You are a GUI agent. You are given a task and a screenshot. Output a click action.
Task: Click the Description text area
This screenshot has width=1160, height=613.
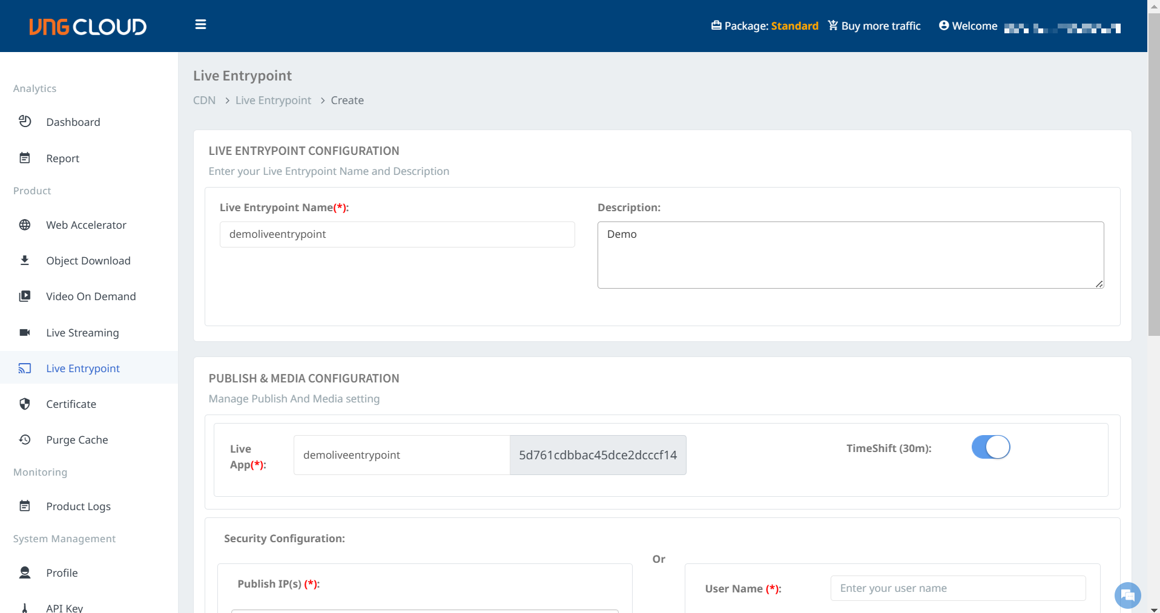(850, 255)
